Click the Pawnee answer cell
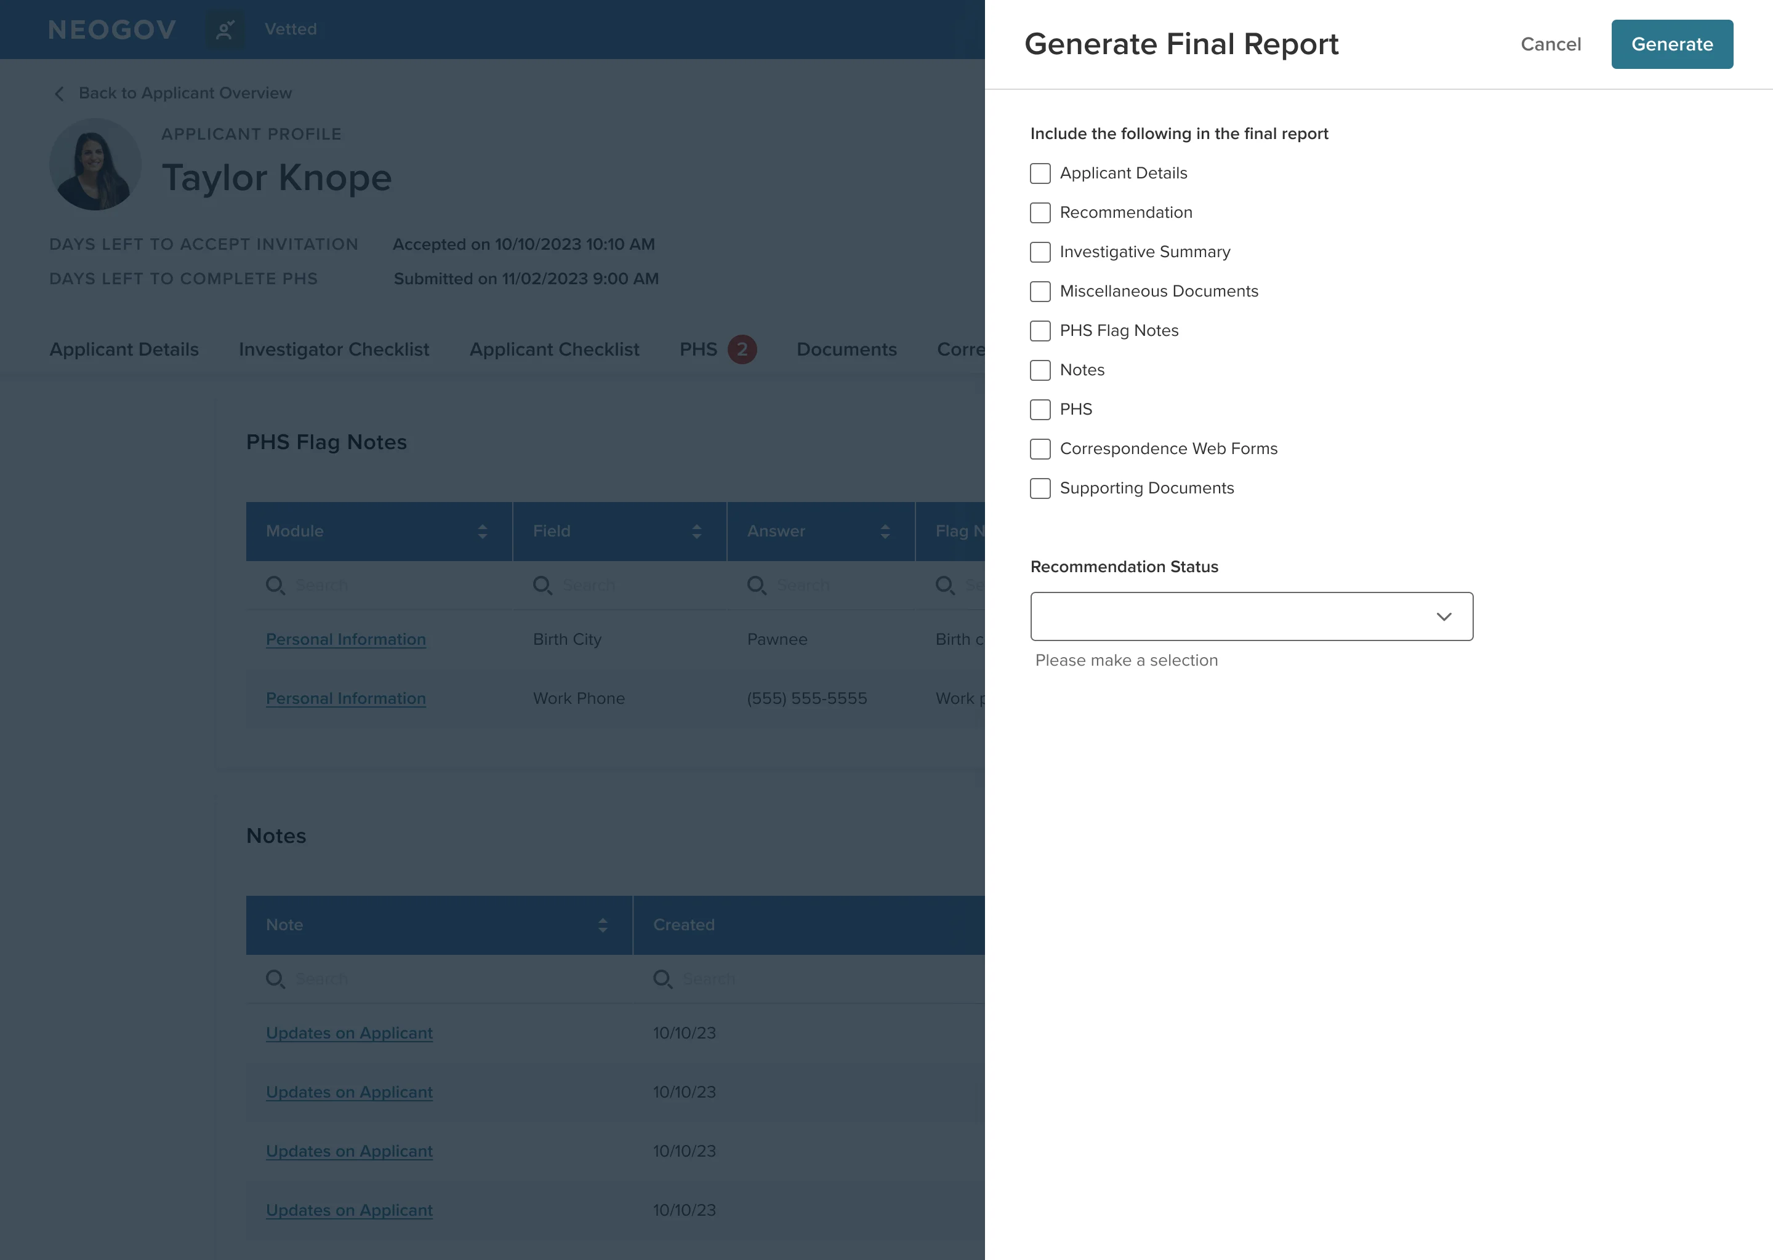The image size is (1773, 1260). tap(777, 639)
